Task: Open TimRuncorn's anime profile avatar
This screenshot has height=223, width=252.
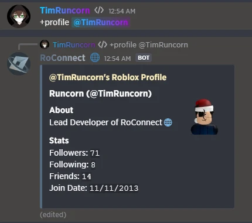Action: pyautogui.click(x=19, y=16)
